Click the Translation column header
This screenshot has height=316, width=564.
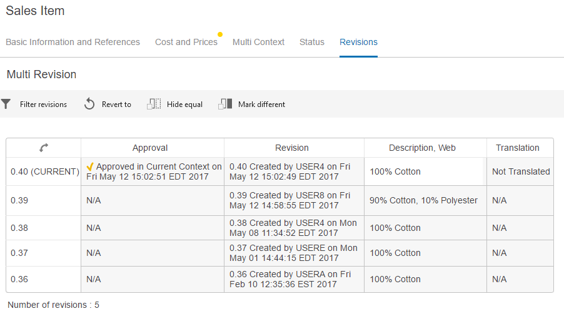[x=517, y=148]
